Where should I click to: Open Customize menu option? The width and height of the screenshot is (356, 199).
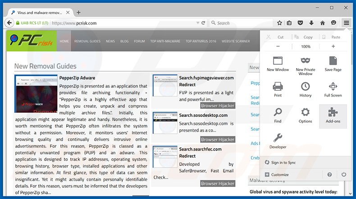277,175
